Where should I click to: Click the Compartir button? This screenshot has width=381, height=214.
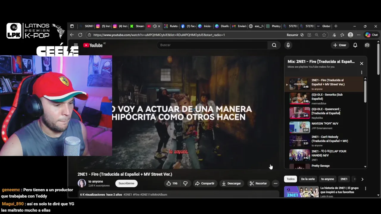coord(204,183)
